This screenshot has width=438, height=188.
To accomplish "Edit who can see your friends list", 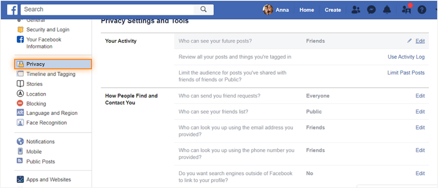I will pos(420,112).
